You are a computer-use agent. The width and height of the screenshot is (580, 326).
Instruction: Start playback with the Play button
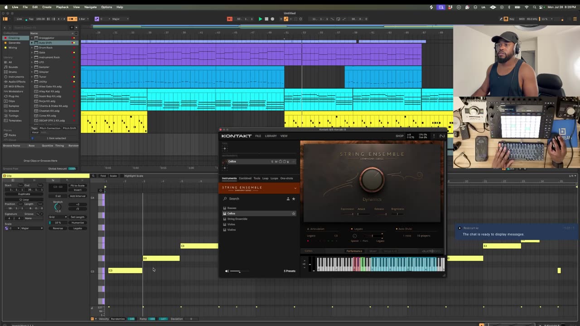(x=260, y=19)
